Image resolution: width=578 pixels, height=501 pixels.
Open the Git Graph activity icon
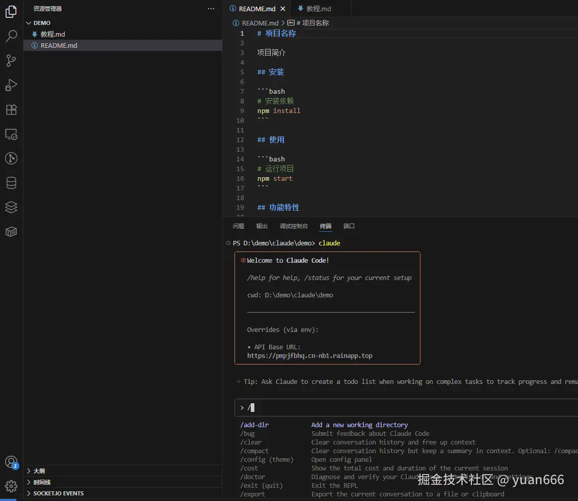[11, 159]
